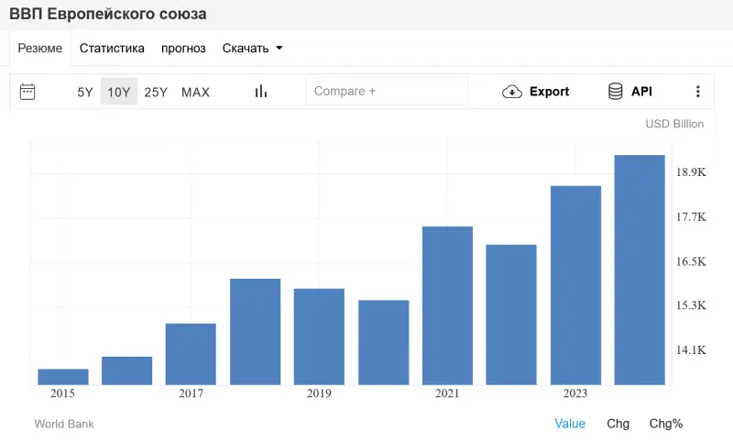The image size is (733, 442).
Task: Open the three-dot more options menu
Action: click(x=698, y=91)
